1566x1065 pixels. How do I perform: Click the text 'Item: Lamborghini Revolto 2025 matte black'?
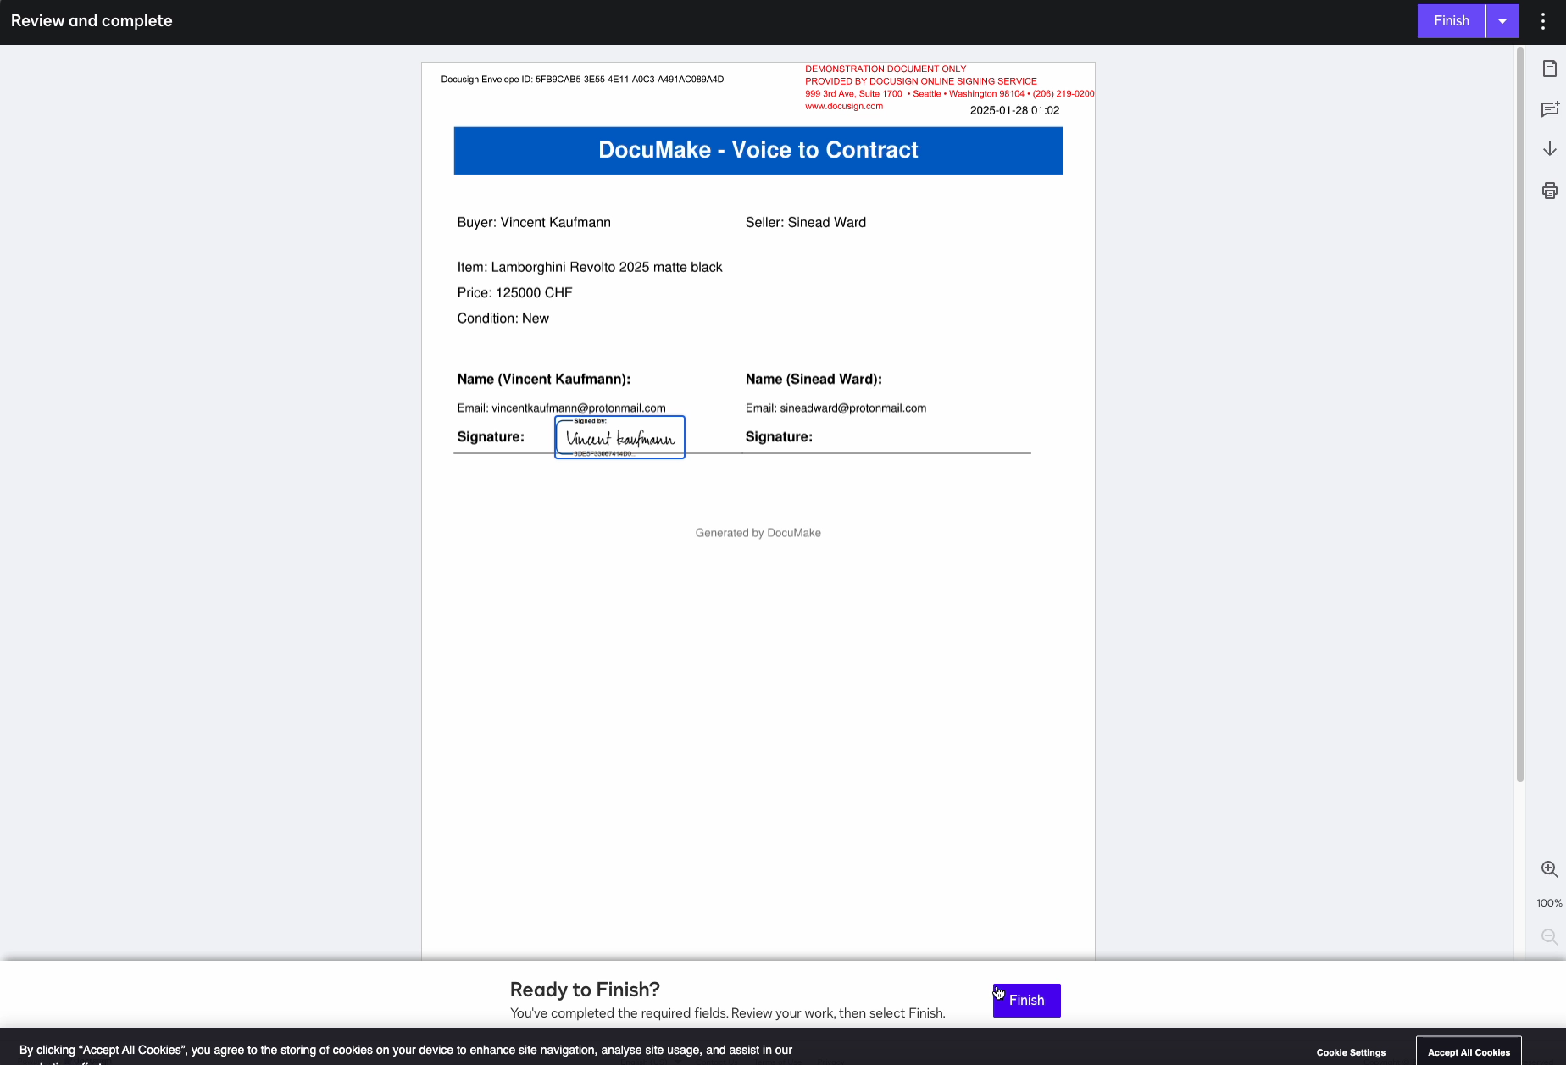[x=590, y=267]
